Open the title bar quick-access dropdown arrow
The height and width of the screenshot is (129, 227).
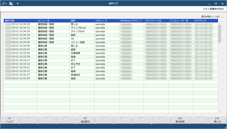pyautogui.click(x=18, y=4)
